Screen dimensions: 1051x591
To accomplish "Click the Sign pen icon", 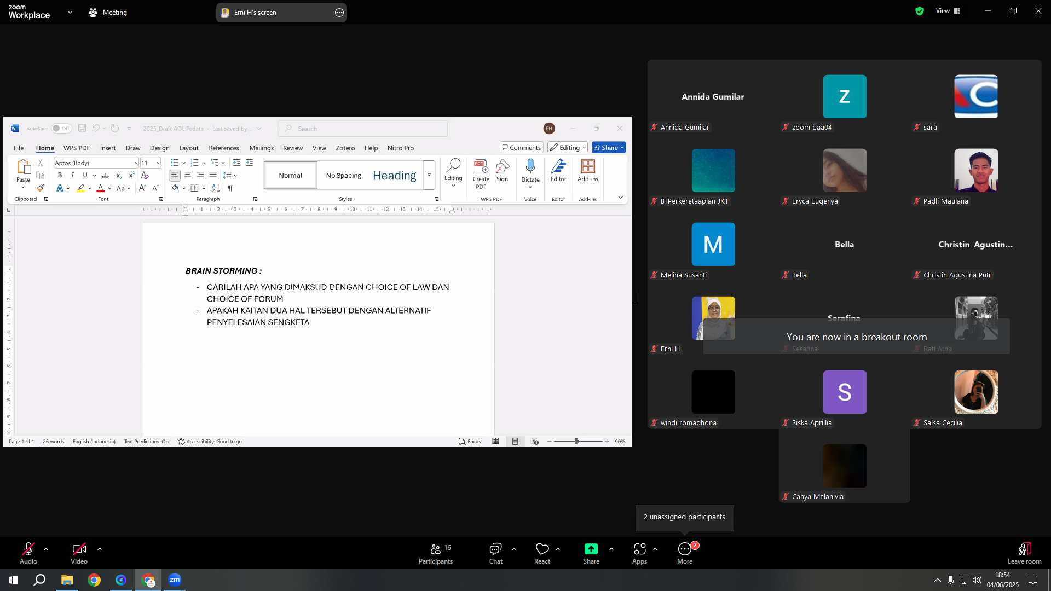I will [502, 171].
